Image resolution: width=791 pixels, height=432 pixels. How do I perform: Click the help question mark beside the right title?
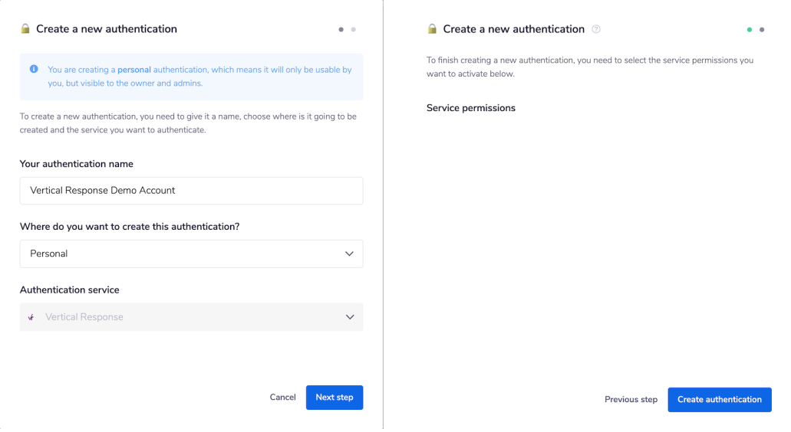point(596,29)
